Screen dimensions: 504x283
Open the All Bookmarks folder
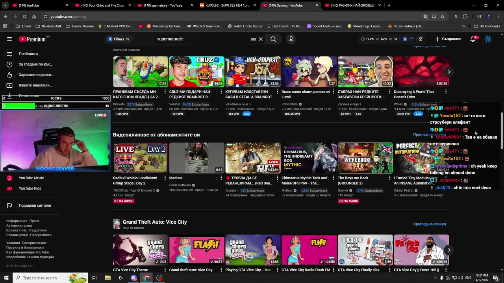point(487,26)
